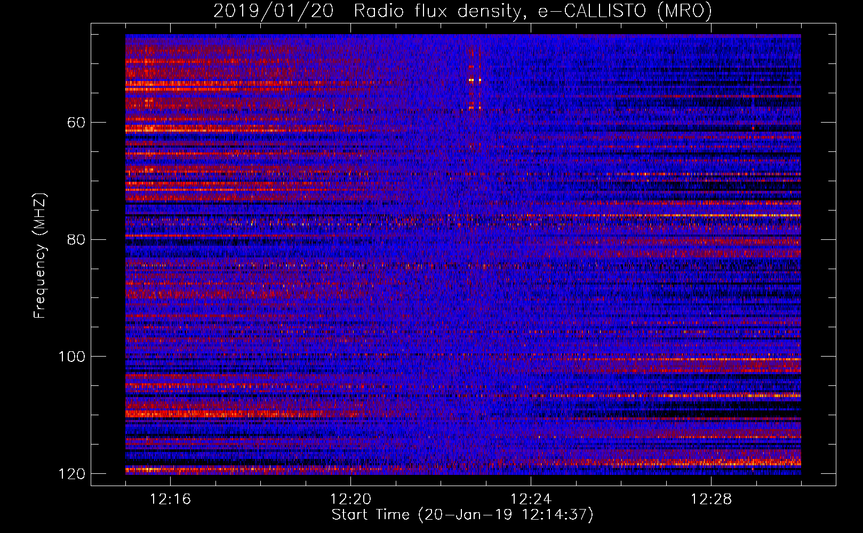Click the 12:16 time tick label
This screenshot has height=533, width=863.
point(170,499)
